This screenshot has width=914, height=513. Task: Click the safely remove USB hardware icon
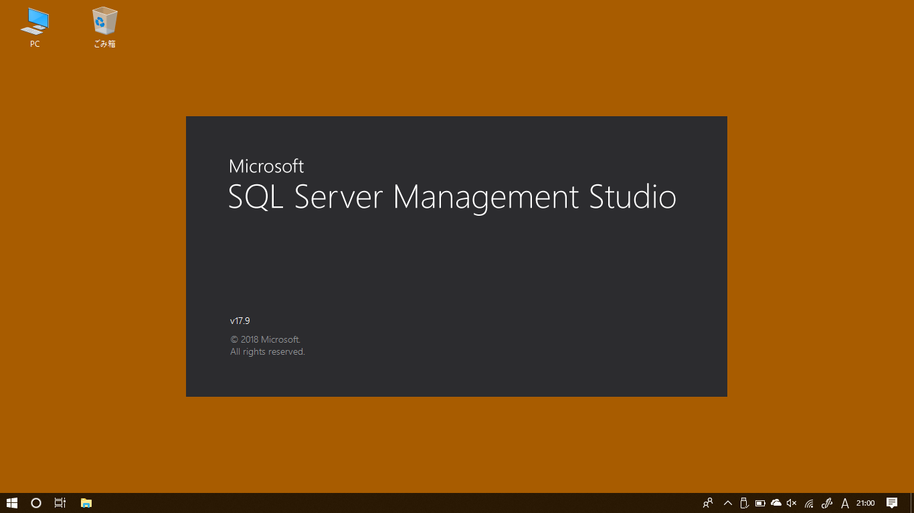(x=744, y=503)
